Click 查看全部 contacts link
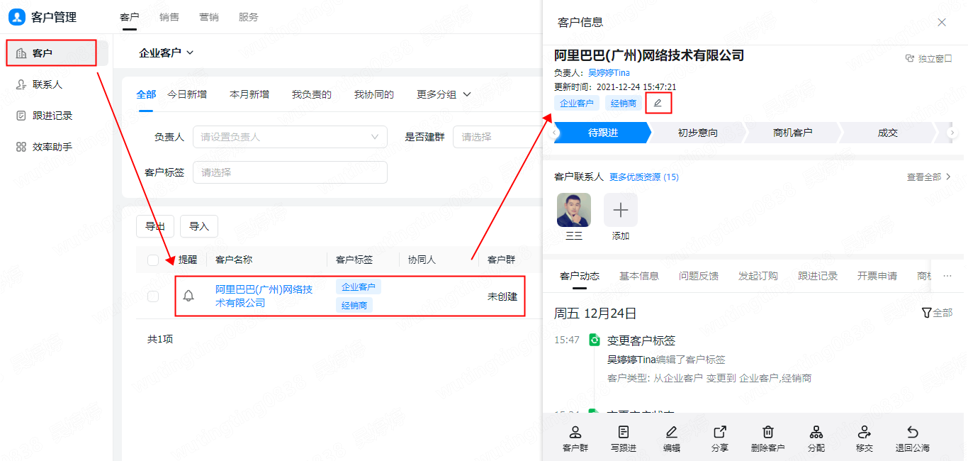968x461 pixels. 929,177
